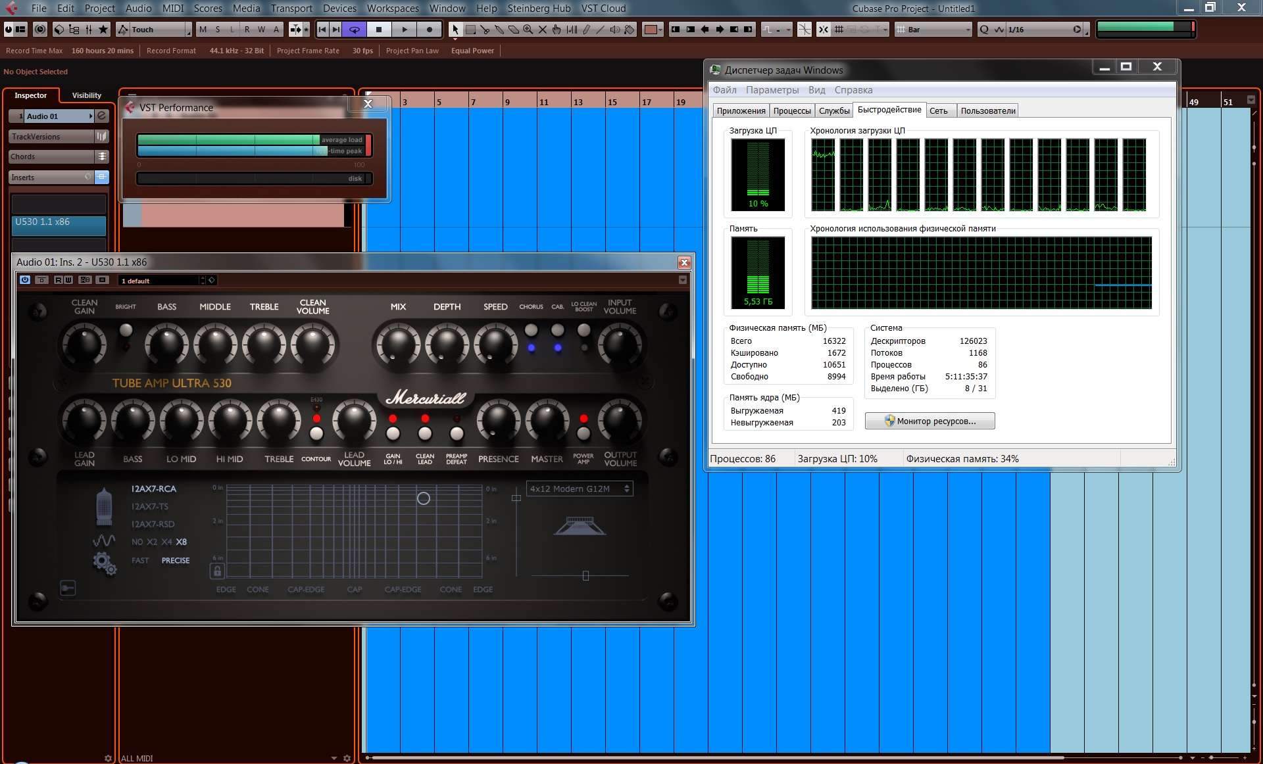Screen dimensions: 1263x764
Task: Select the Mute tool (X icon)
Action: tap(542, 30)
